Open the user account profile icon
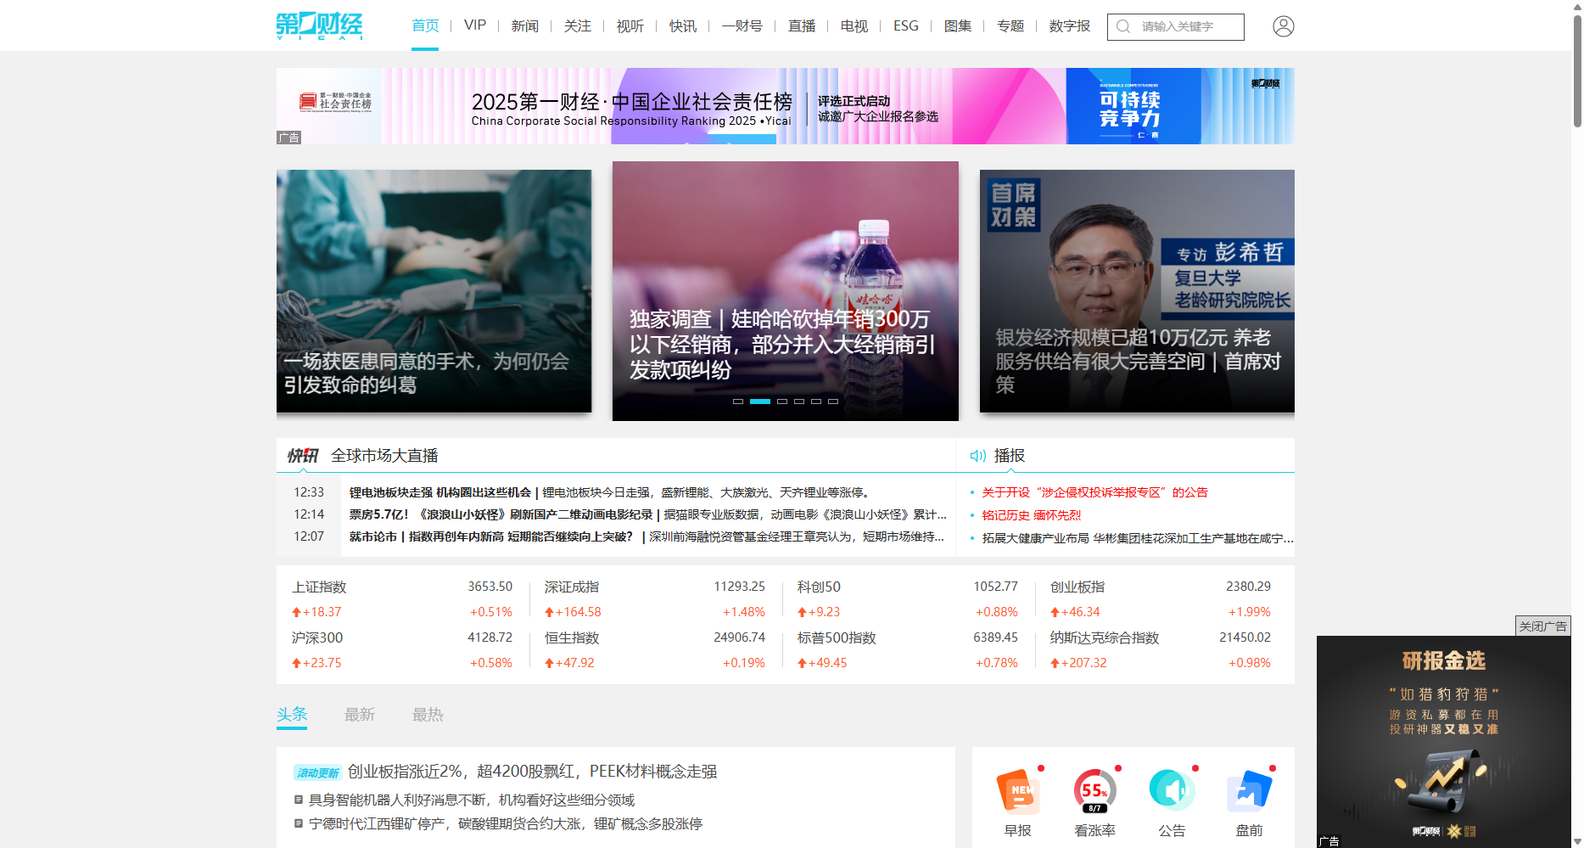1584x848 pixels. 1283,26
